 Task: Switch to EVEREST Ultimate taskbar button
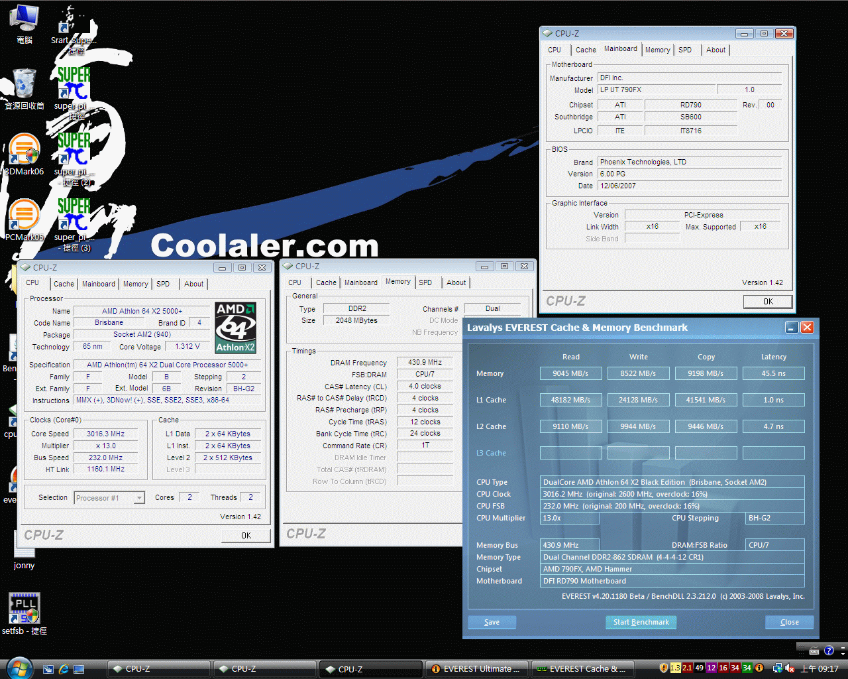pos(477,669)
